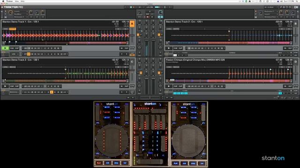
Task: Open the search magnifier icon in Traktor header
Action: 281,7
